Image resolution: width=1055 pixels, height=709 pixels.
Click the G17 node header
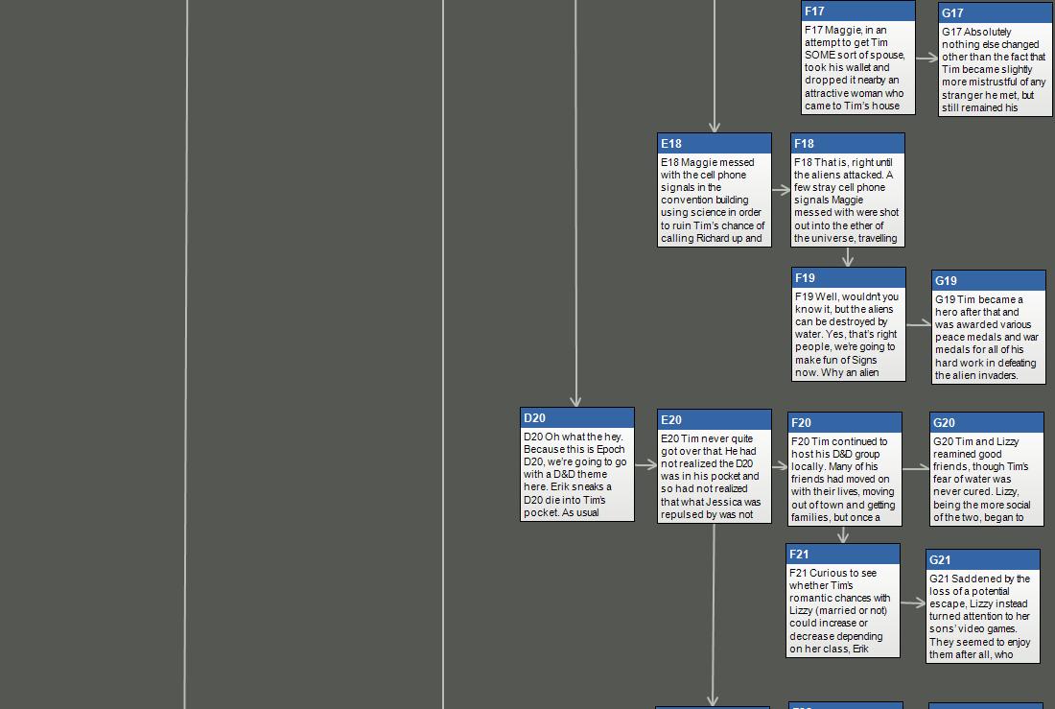click(x=995, y=13)
